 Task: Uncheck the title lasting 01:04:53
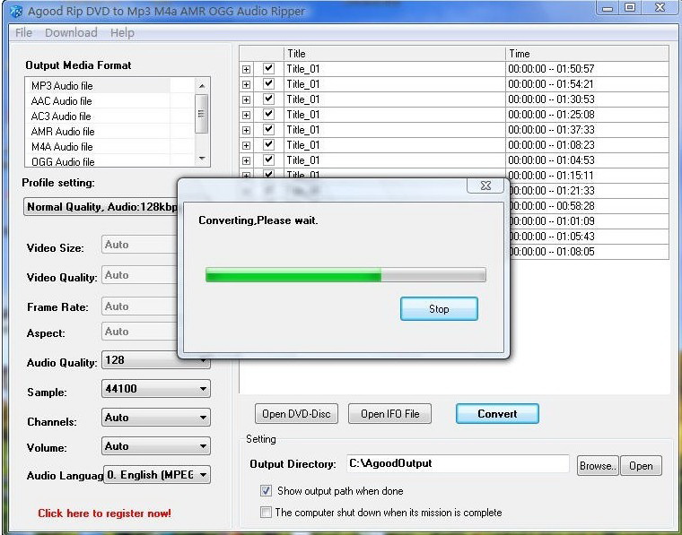coord(269,160)
